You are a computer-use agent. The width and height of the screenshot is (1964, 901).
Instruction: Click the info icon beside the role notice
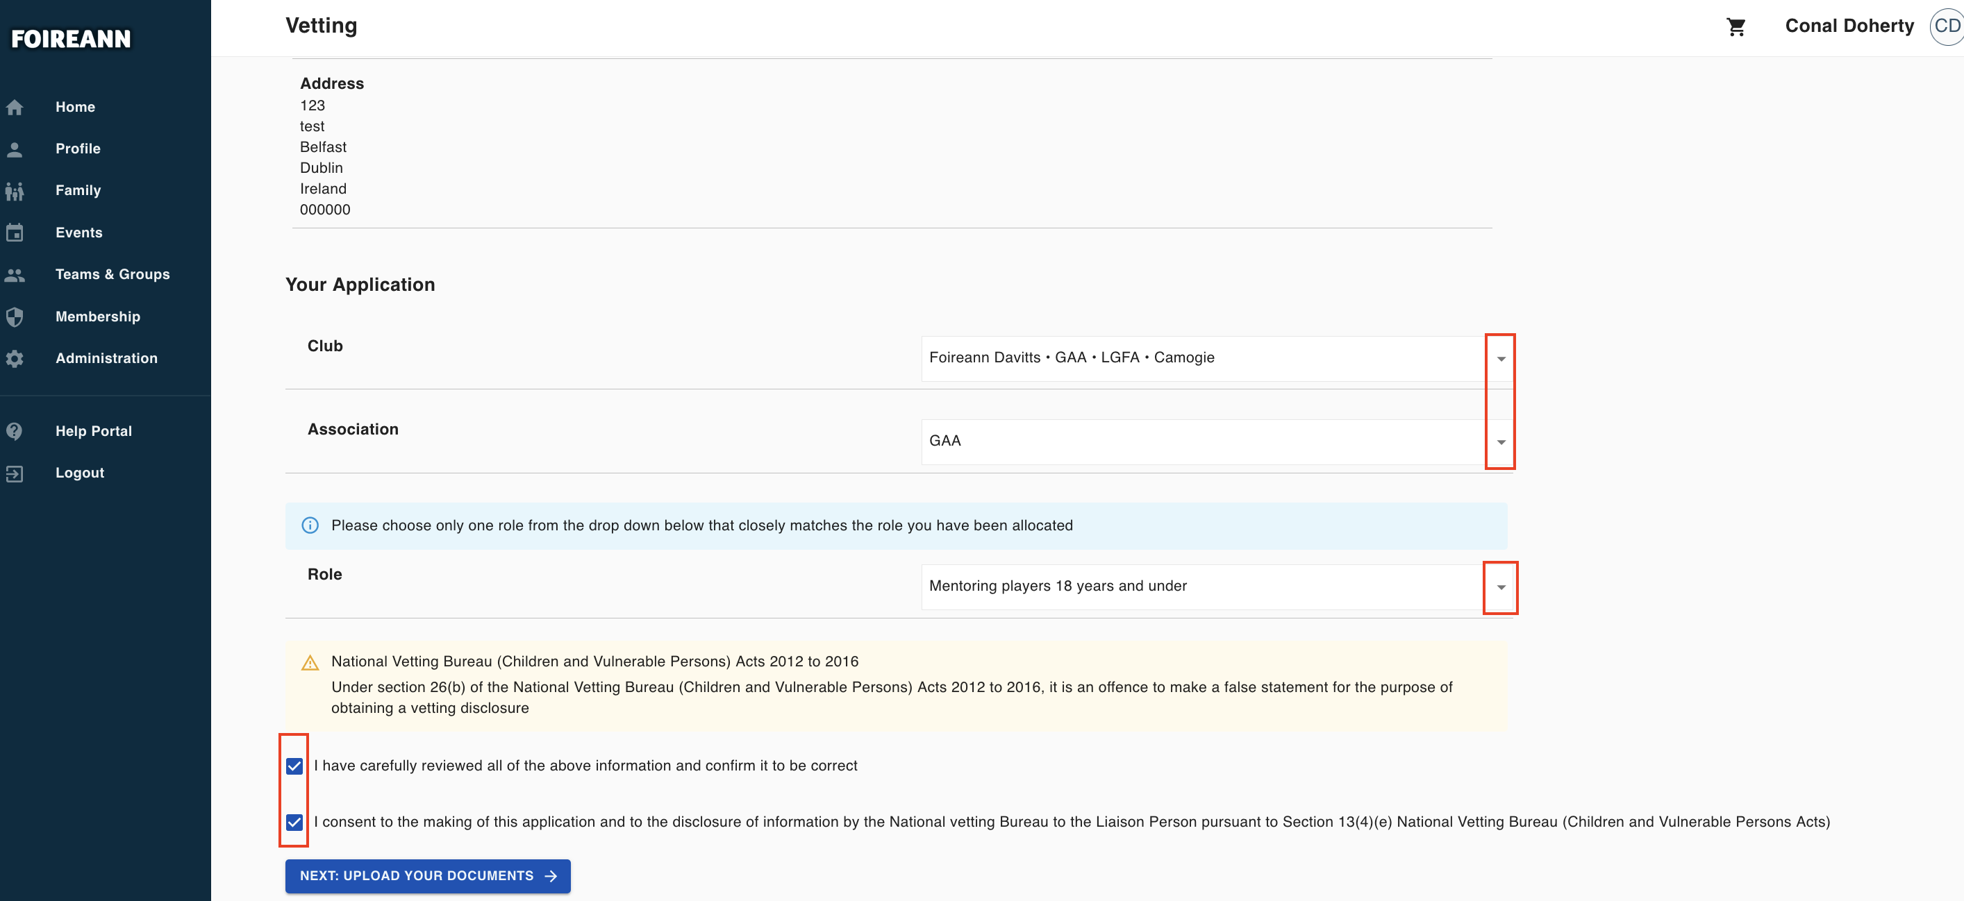[309, 525]
